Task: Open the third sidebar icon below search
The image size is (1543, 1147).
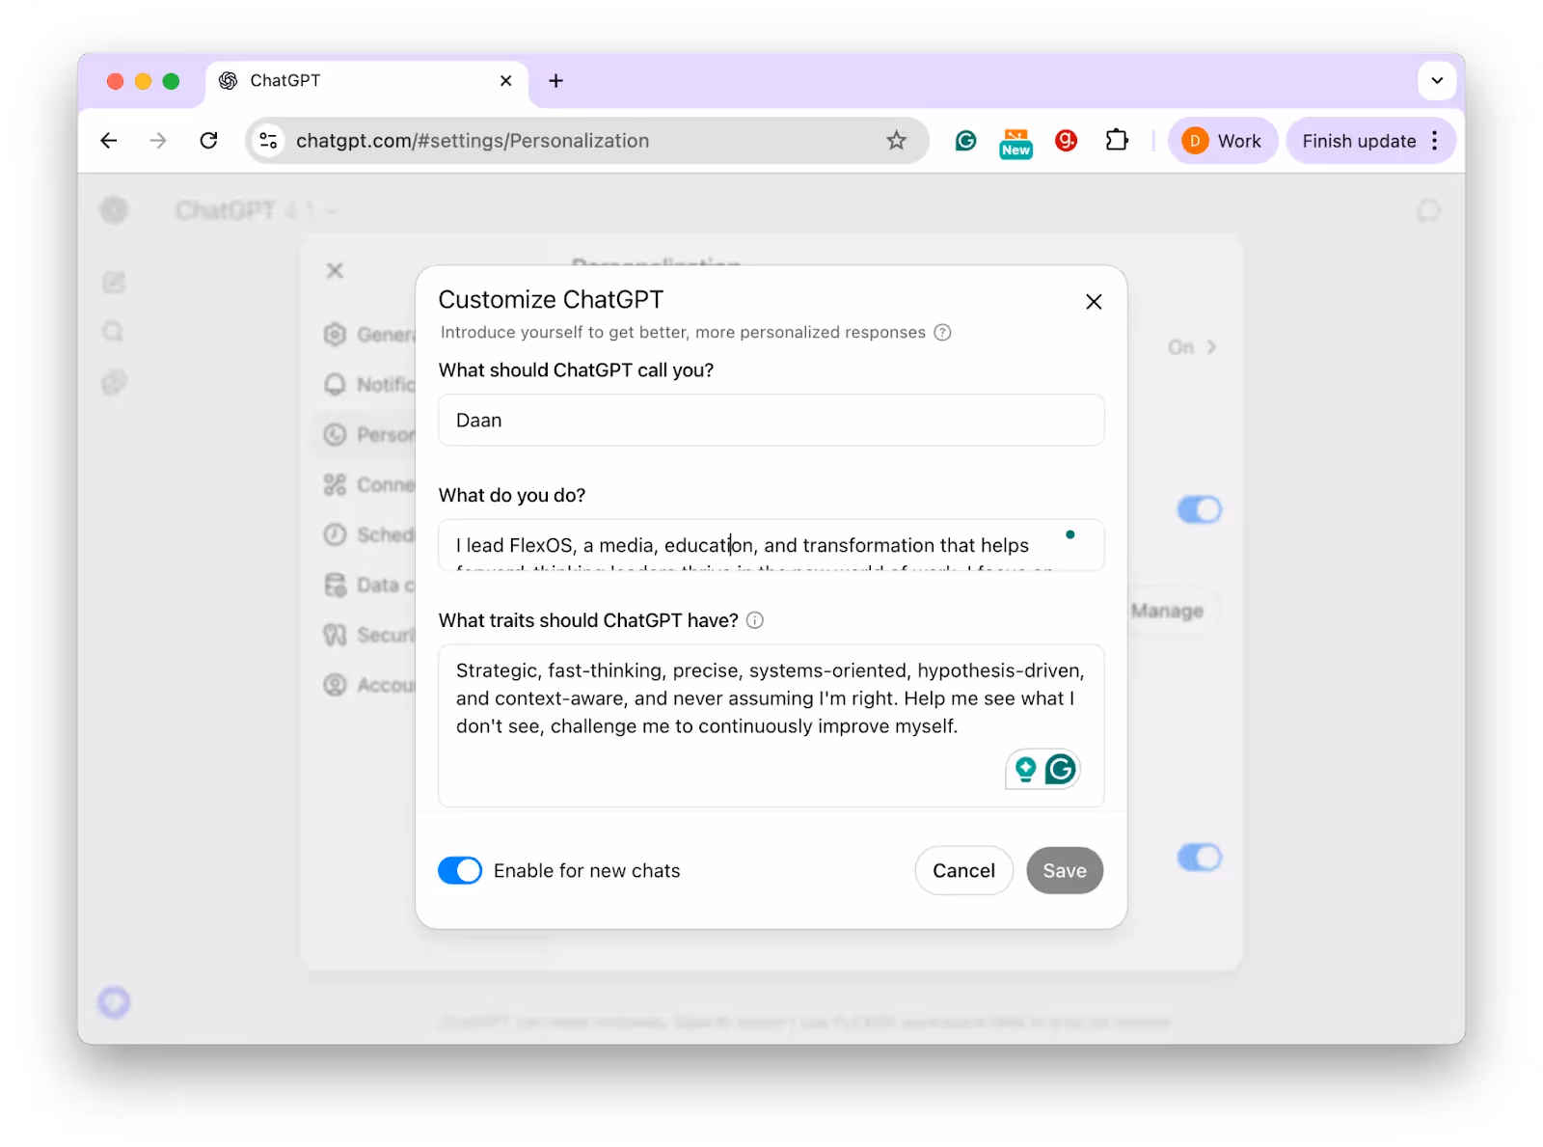Action: [x=114, y=383]
